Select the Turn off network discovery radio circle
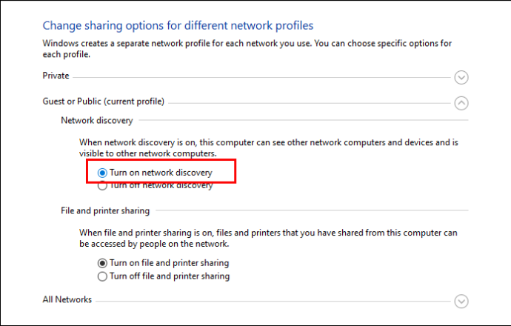The image size is (511, 326). click(102, 186)
